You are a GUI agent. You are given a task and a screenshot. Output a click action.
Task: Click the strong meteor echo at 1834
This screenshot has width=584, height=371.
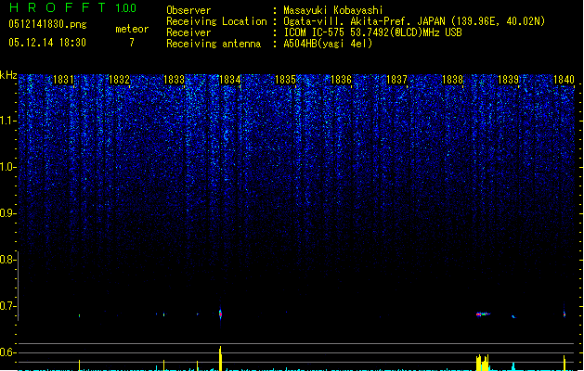coord(220,314)
